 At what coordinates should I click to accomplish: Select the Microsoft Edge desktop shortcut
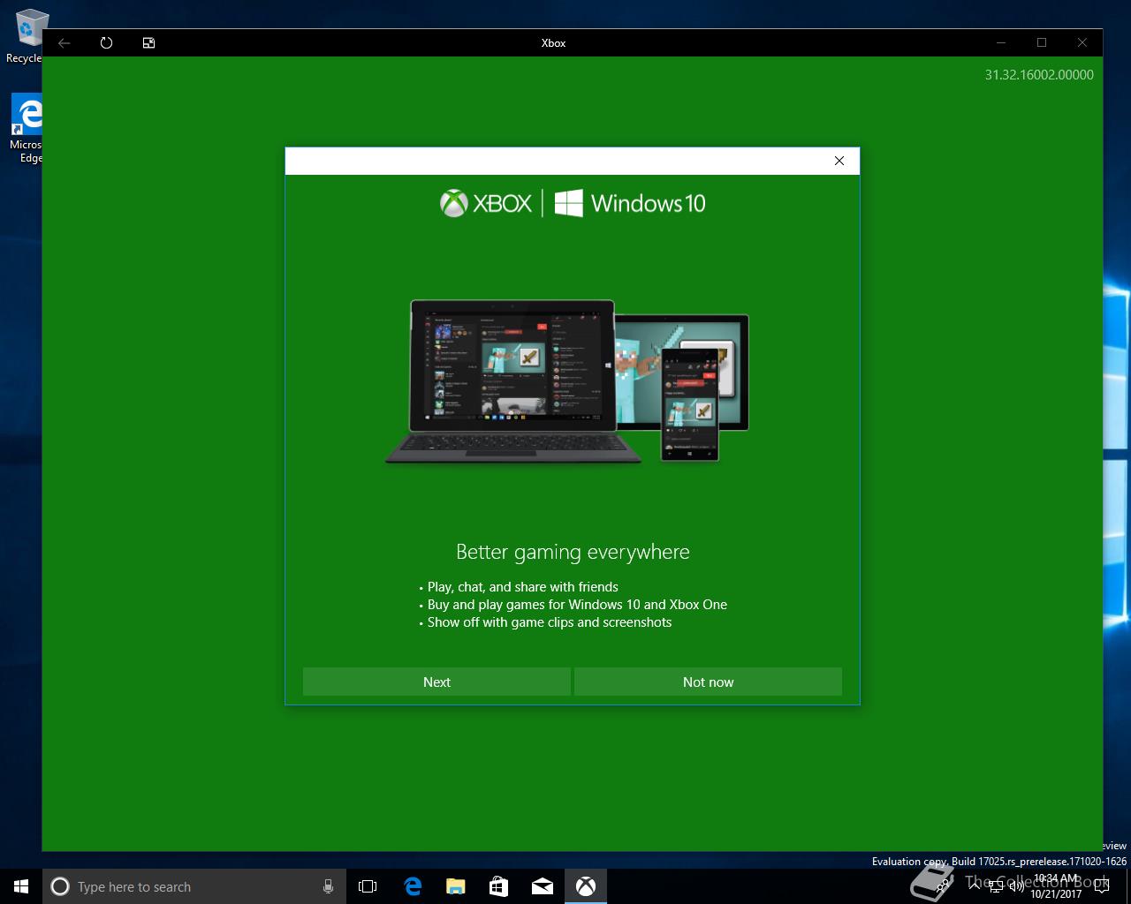[x=27, y=129]
